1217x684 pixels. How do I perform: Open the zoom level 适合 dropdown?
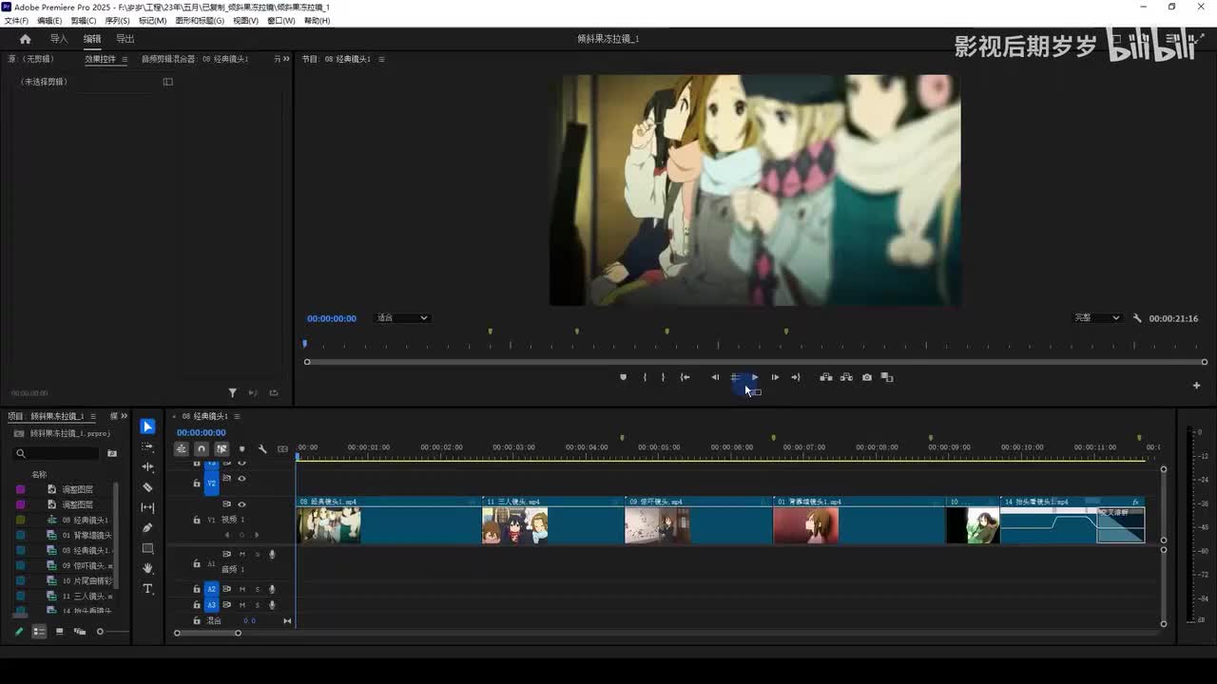402,318
